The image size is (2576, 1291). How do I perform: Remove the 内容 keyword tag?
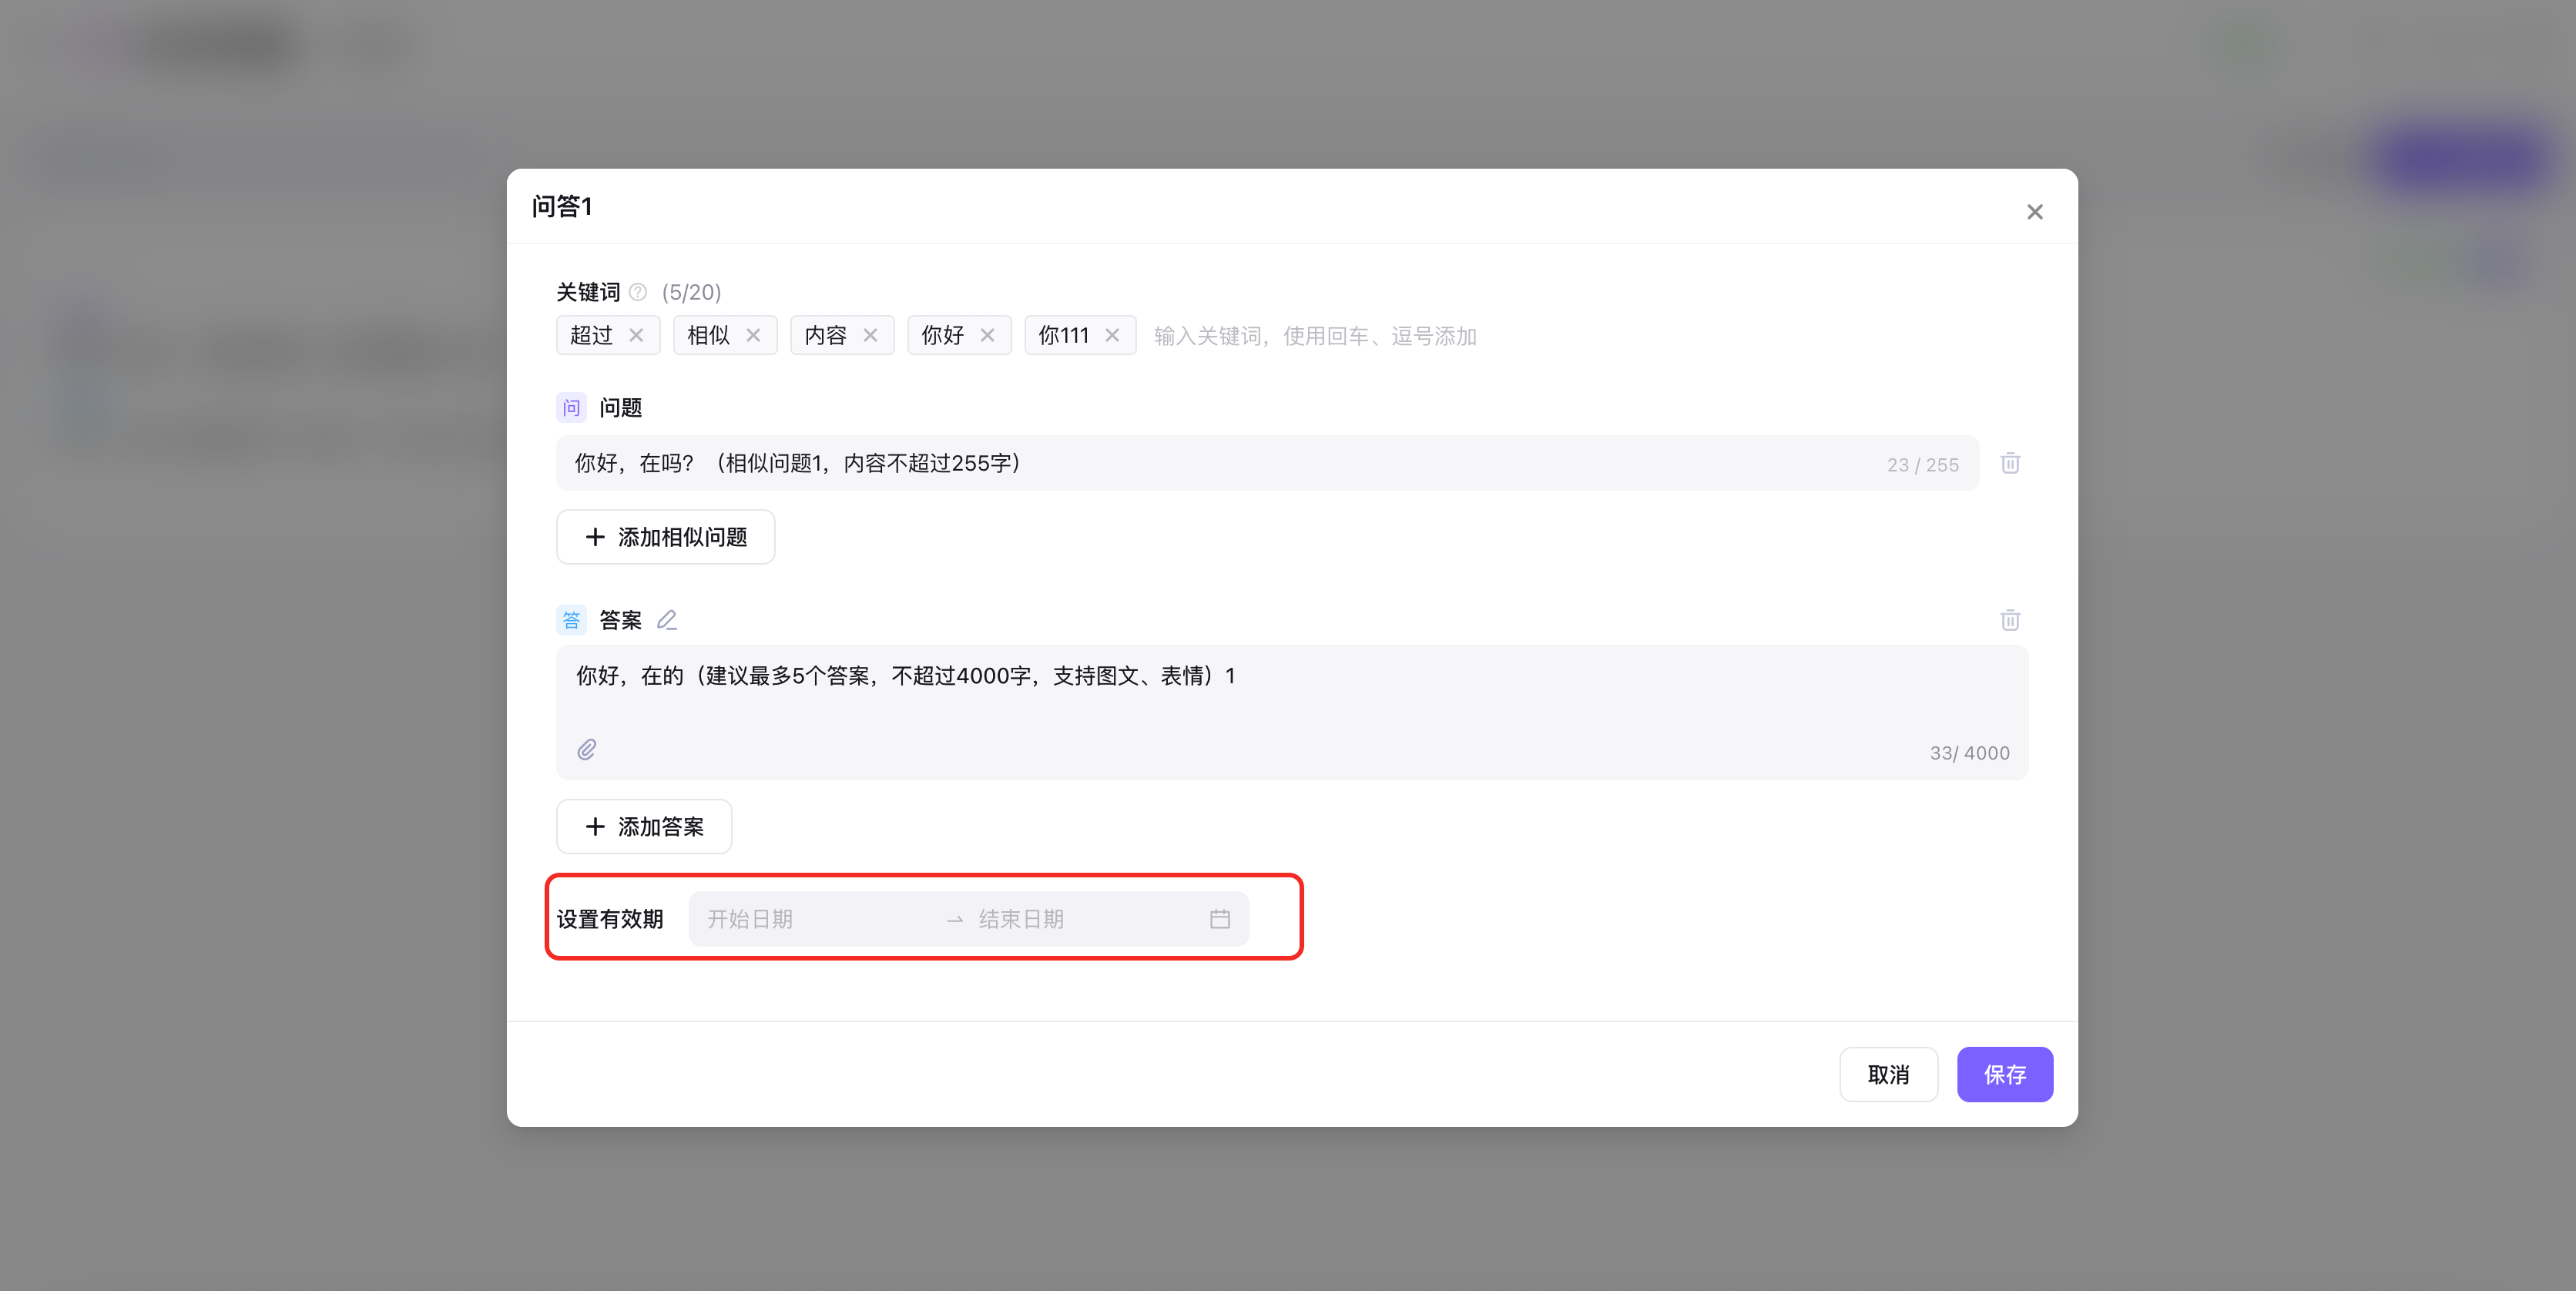870,336
